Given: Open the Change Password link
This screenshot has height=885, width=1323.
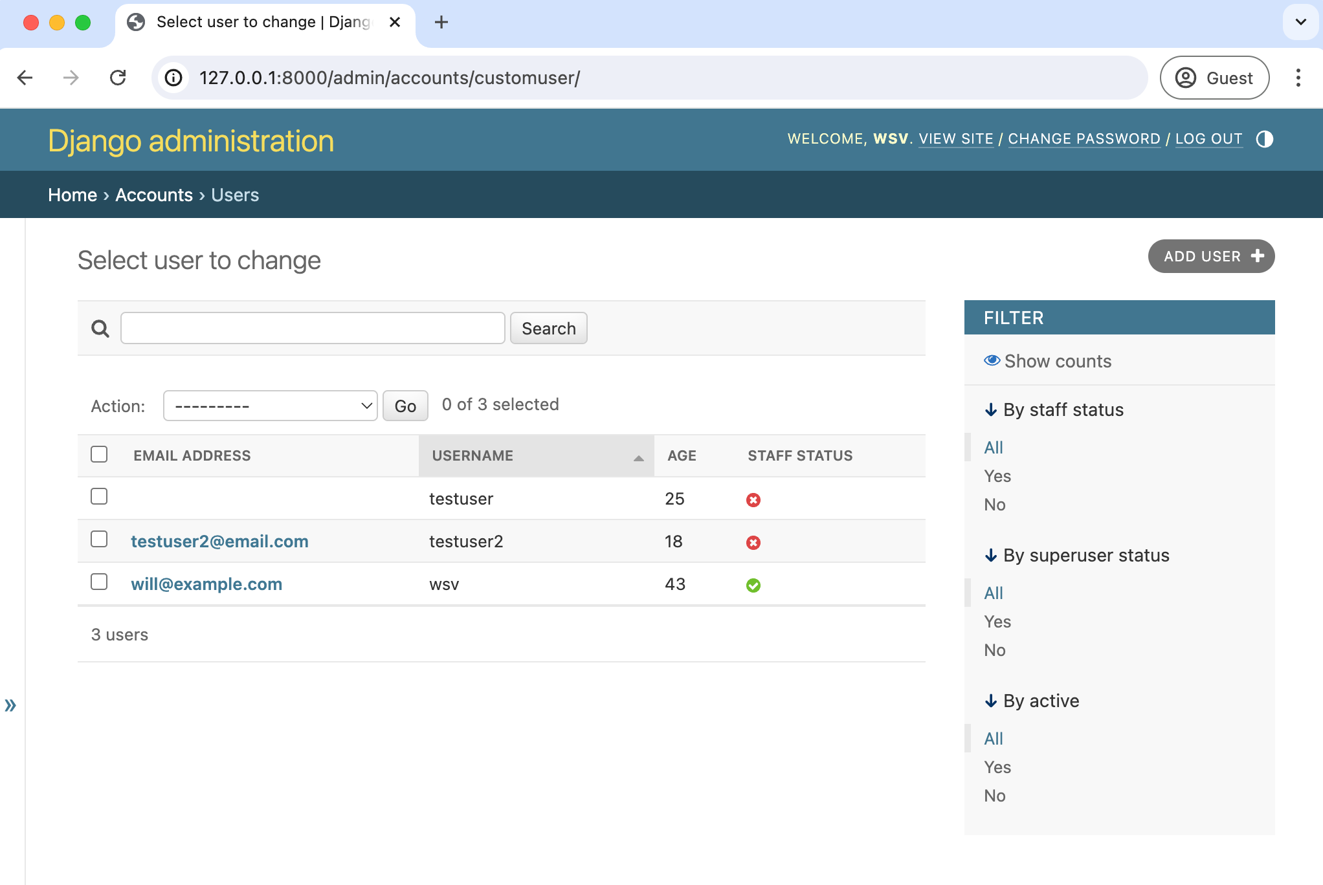Looking at the screenshot, I should (1084, 139).
